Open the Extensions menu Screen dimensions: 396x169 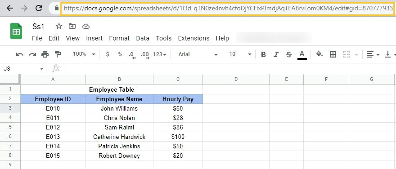pos(193,38)
